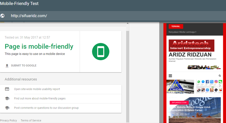Image resolution: width=226 pixels, height=123 pixels.
Task: Open the social apps icons thumbnail
Action: 209,86
